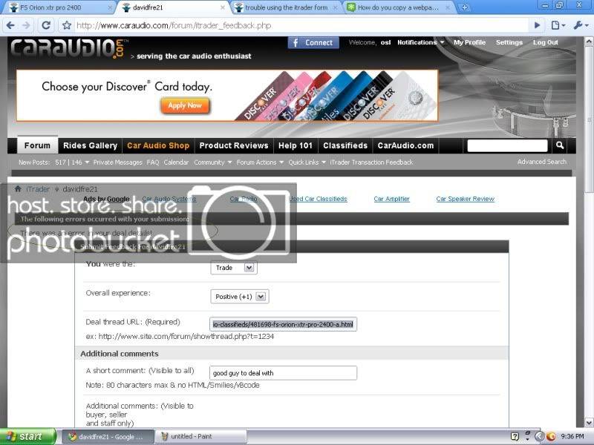Open Overall experience Positive (+1) dropdown
Viewport: 594px width, 445px height.
click(x=240, y=297)
